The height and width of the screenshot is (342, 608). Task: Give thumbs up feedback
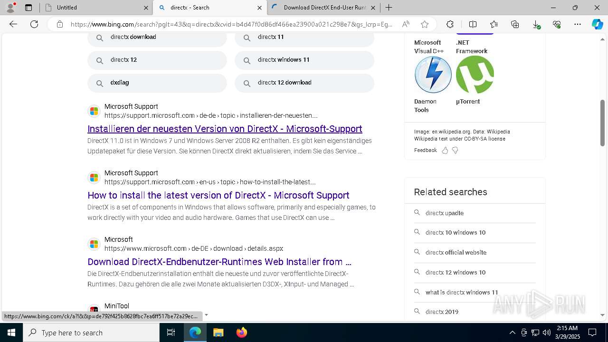445,150
